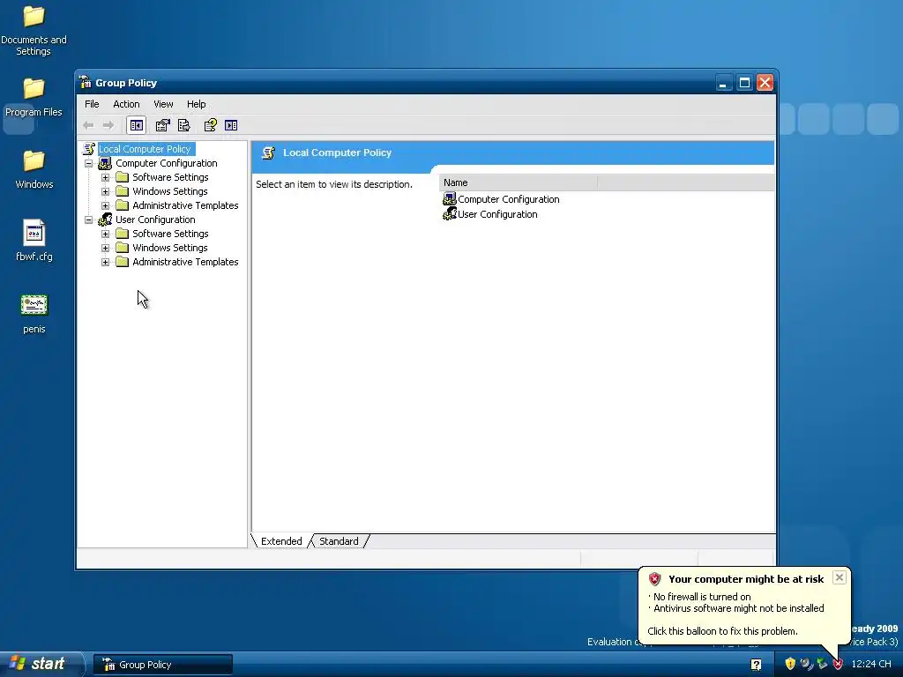Click the scroll icon in the Local Computer Policy header
Viewport: 903px width, 677px height.
point(268,153)
